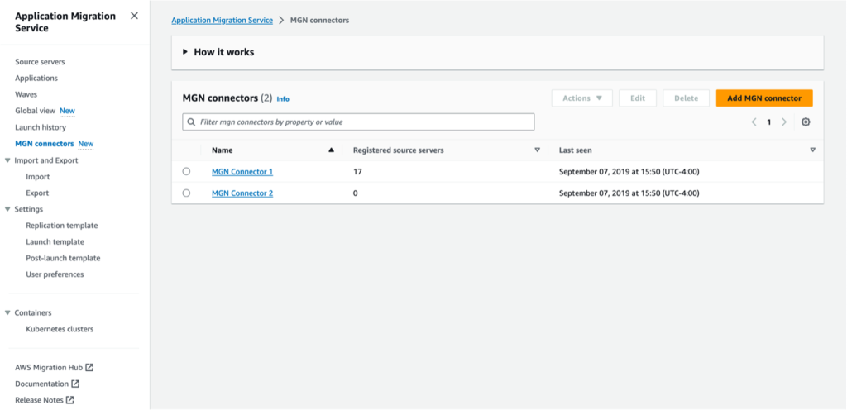Click the value 17 registered servers
The width and height of the screenshot is (847, 410).
[357, 172]
